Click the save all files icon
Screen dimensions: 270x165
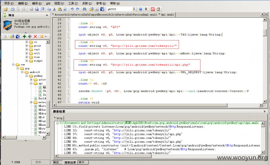37,9
